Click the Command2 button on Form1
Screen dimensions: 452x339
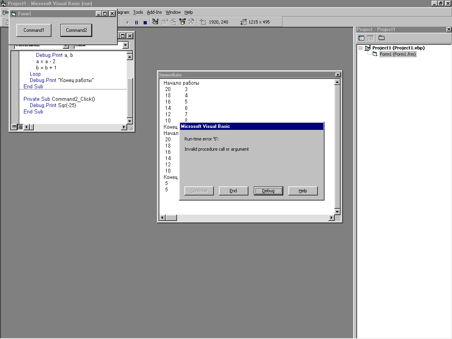click(76, 30)
